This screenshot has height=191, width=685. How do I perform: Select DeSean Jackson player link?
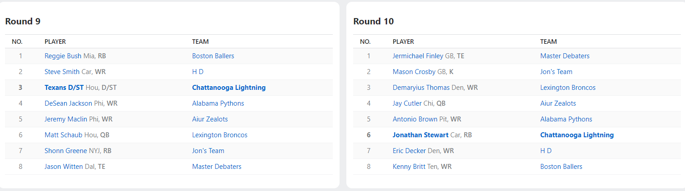[x=68, y=103]
